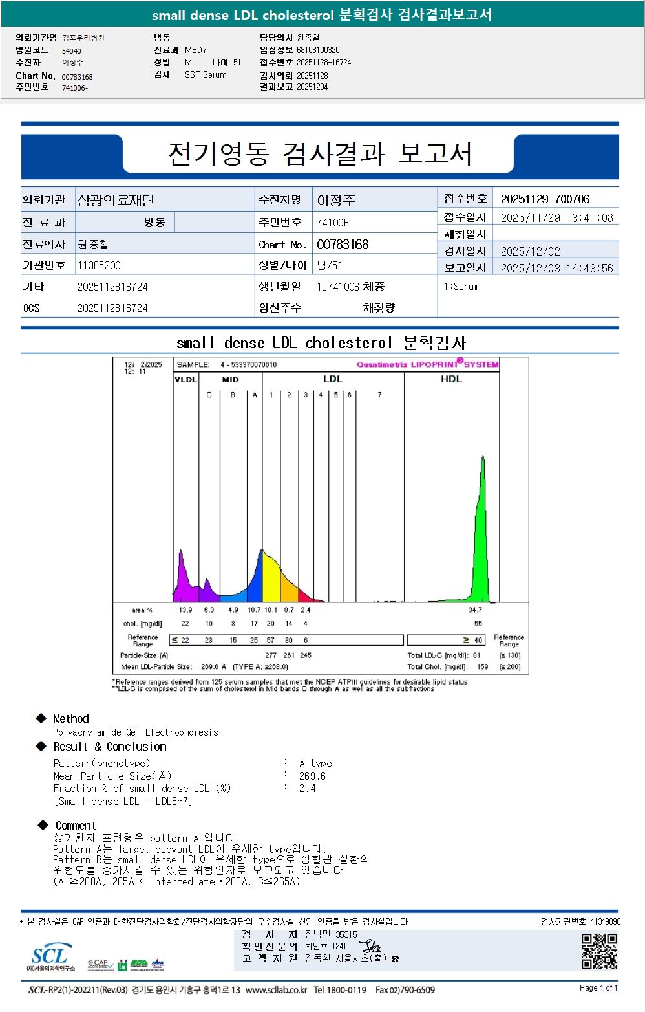Click the Page 1 of 1 indicator
The image size is (645, 1012).
tap(598, 988)
